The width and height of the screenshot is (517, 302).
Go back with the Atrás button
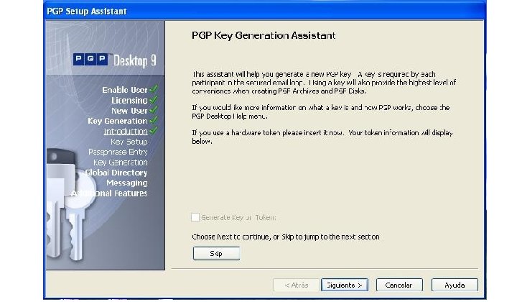(x=296, y=285)
